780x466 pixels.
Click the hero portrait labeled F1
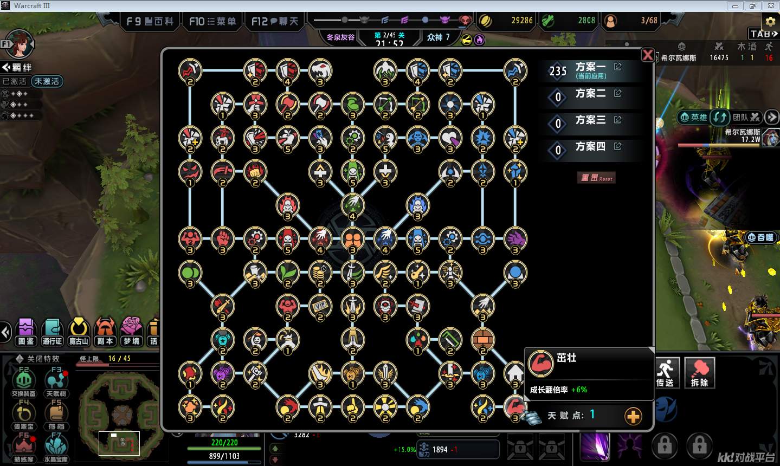(x=20, y=44)
